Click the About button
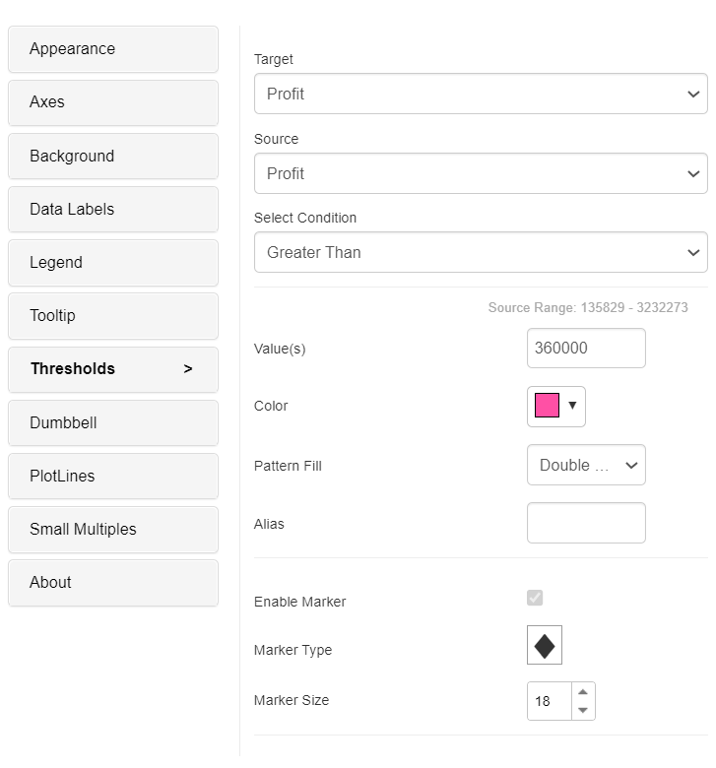The width and height of the screenshot is (716, 768). click(113, 583)
